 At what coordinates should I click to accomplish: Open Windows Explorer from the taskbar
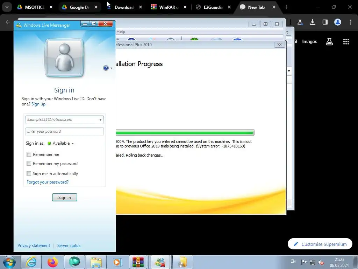tap(96, 262)
